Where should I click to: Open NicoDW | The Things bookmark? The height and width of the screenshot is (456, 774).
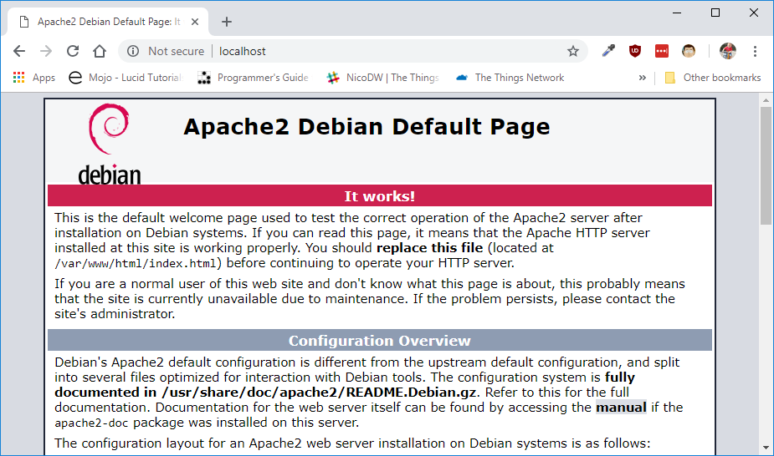[383, 78]
